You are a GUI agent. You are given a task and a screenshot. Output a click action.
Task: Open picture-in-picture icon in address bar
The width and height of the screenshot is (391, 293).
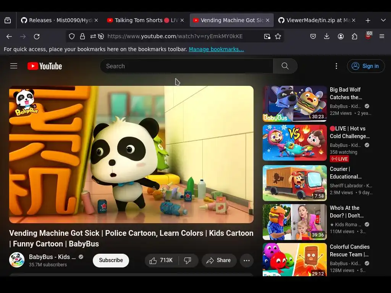click(x=267, y=36)
